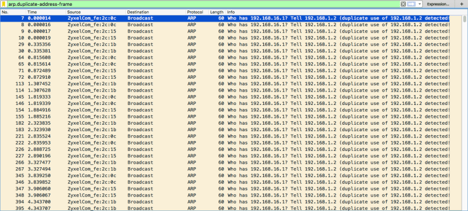Sort by the Destination column header
The image size is (468, 211).
click(x=156, y=12)
